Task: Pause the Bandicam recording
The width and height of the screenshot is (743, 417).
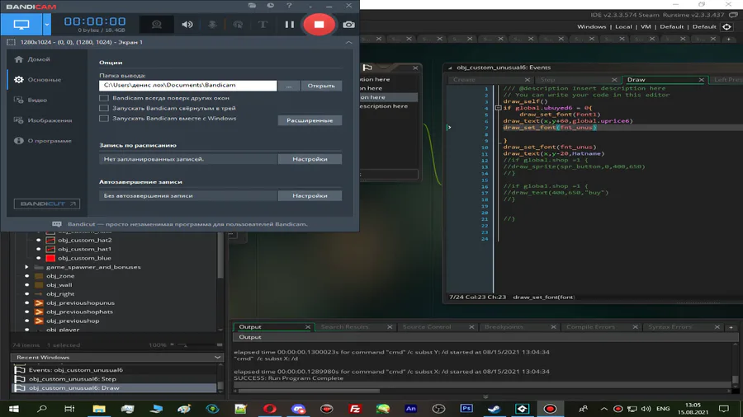Action: [x=289, y=25]
